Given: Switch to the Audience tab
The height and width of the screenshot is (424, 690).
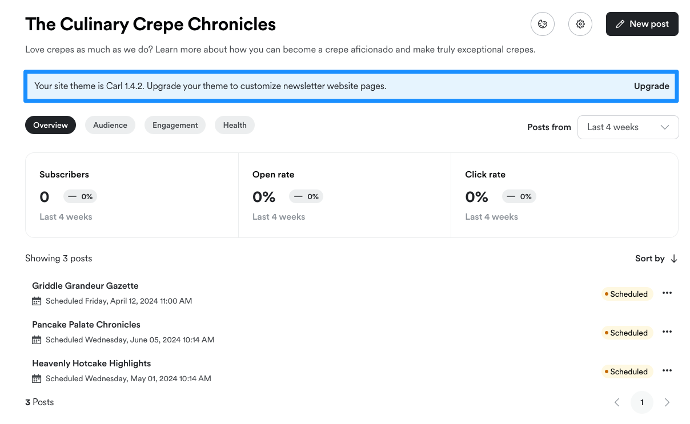Looking at the screenshot, I should tap(110, 125).
